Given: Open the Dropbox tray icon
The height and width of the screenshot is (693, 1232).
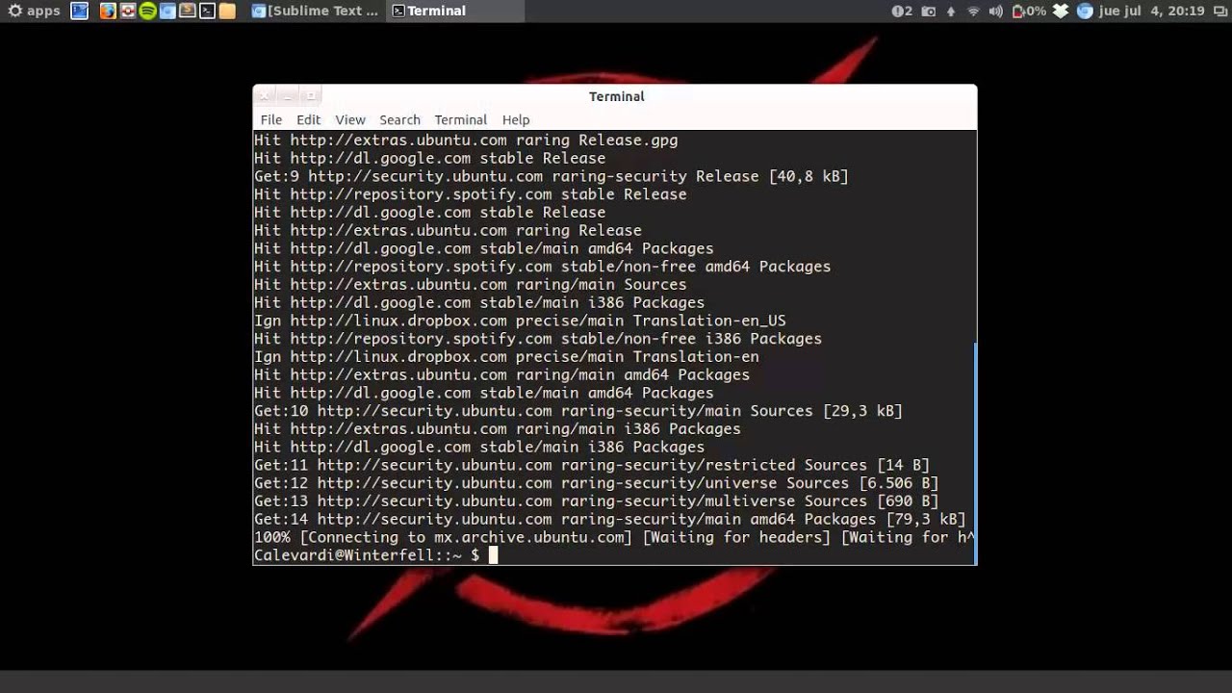Looking at the screenshot, I should [1061, 12].
